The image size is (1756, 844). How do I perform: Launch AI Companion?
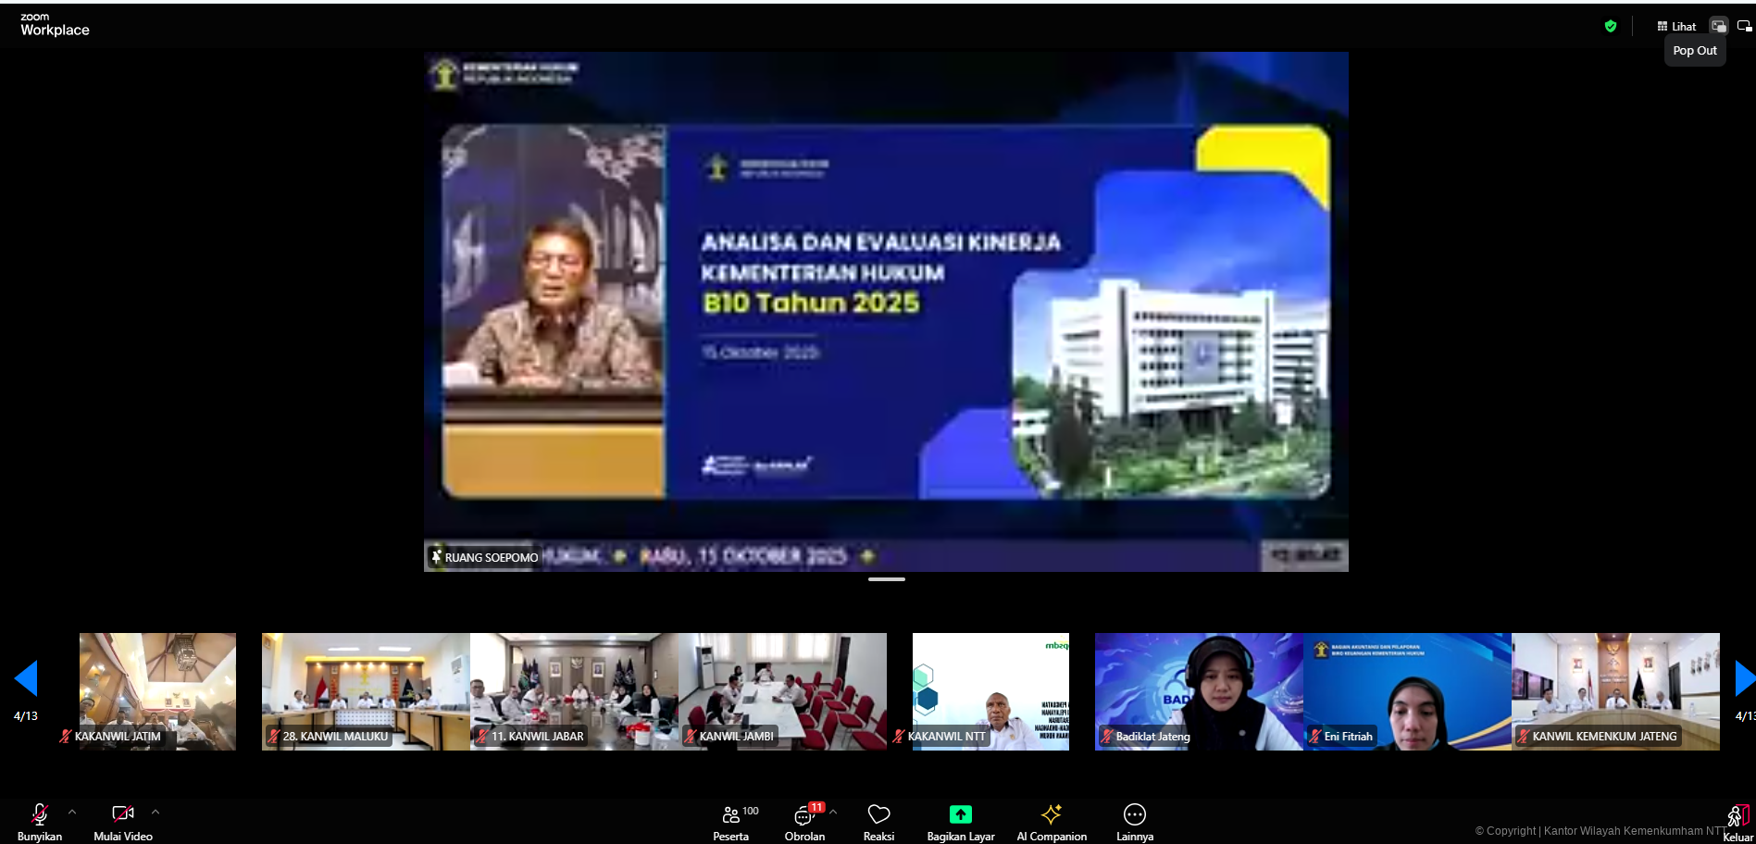1052,821
